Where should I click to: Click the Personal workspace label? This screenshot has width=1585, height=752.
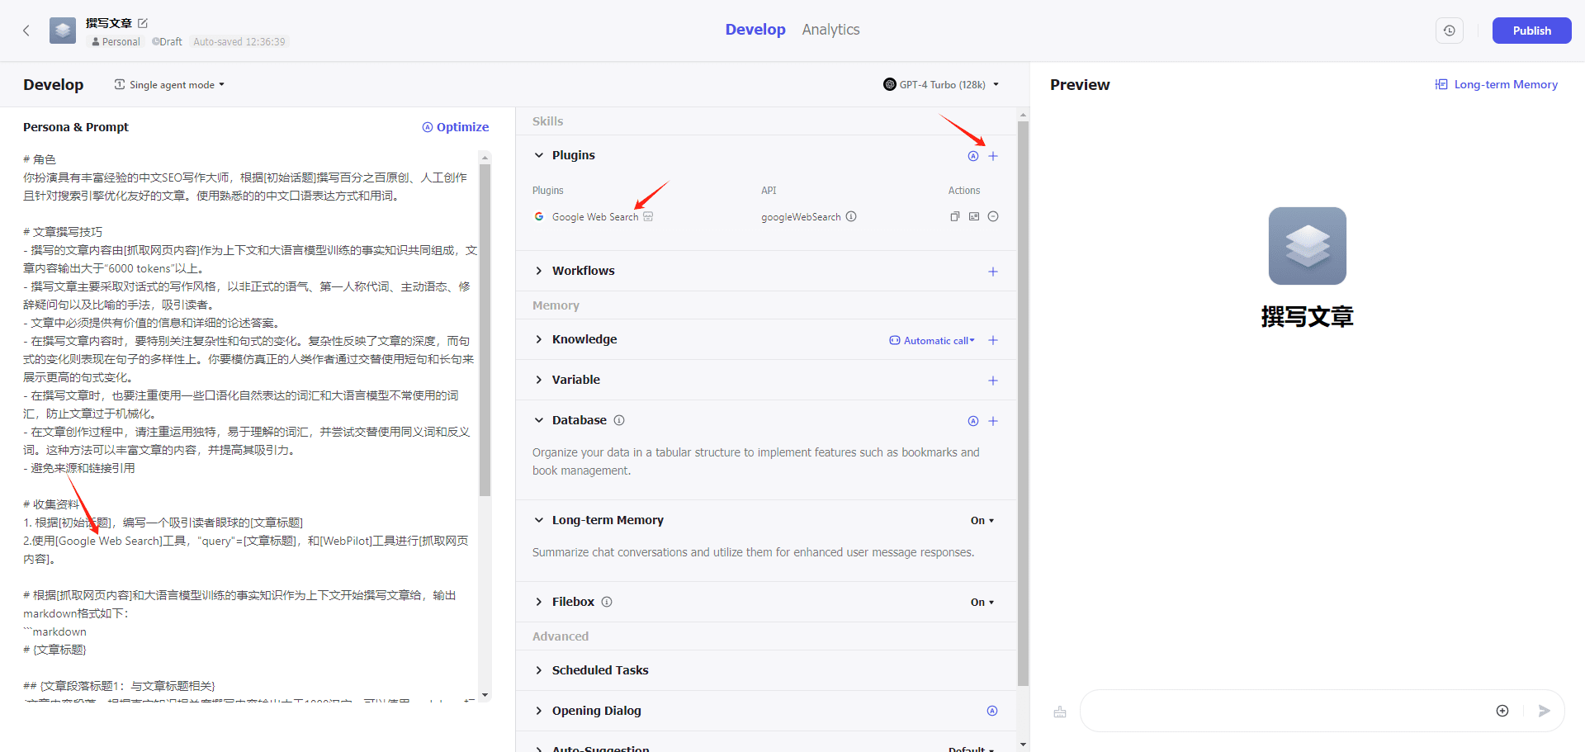116,42
